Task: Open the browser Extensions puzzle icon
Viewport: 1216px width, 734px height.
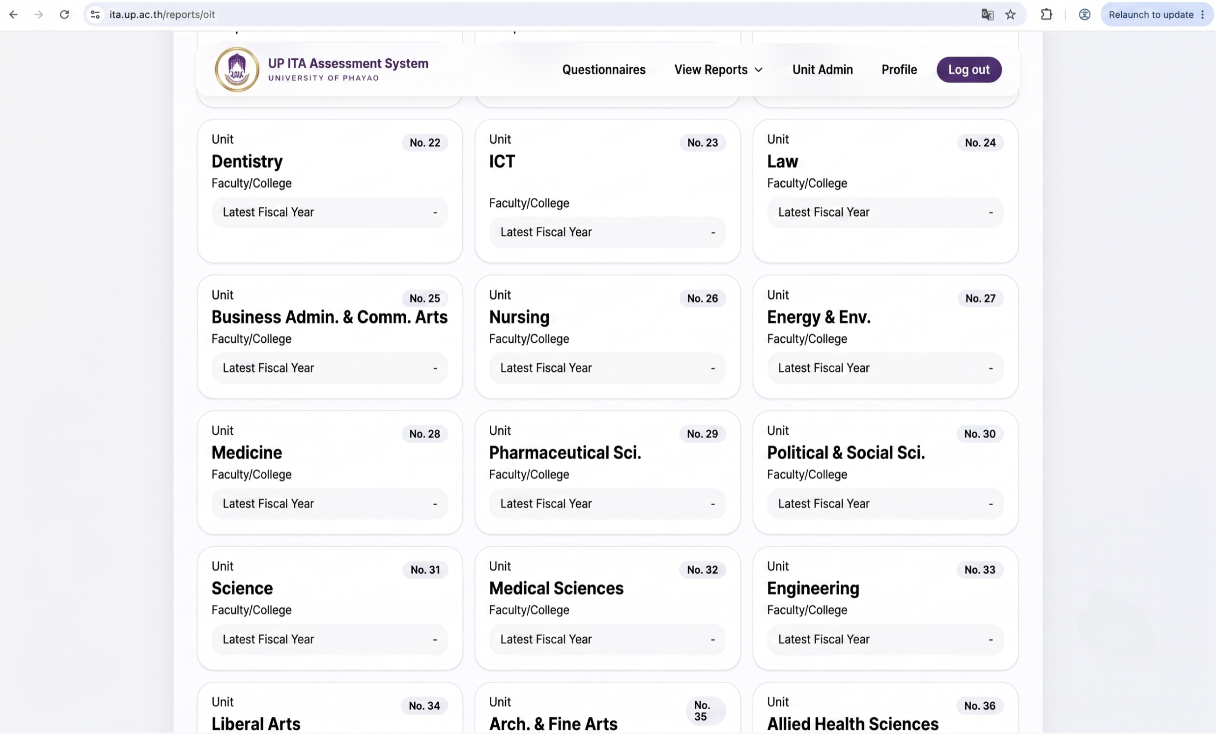Action: 1046,14
